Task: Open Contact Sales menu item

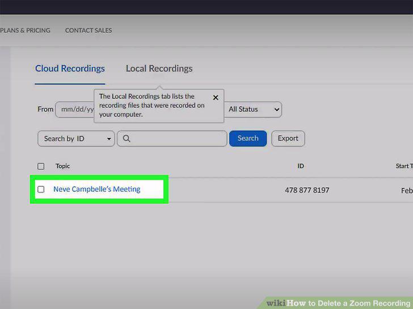Action: pyautogui.click(x=88, y=31)
